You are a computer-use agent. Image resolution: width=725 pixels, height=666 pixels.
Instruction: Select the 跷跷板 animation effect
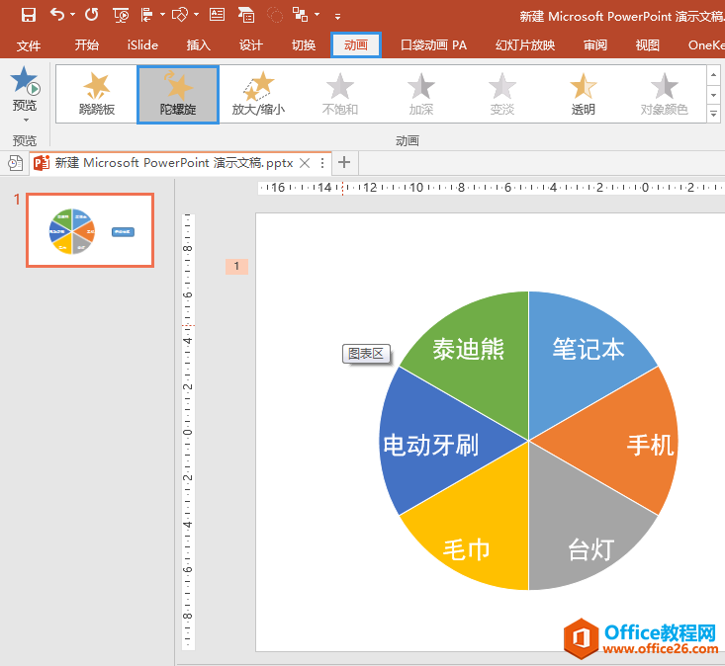(x=96, y=95)
